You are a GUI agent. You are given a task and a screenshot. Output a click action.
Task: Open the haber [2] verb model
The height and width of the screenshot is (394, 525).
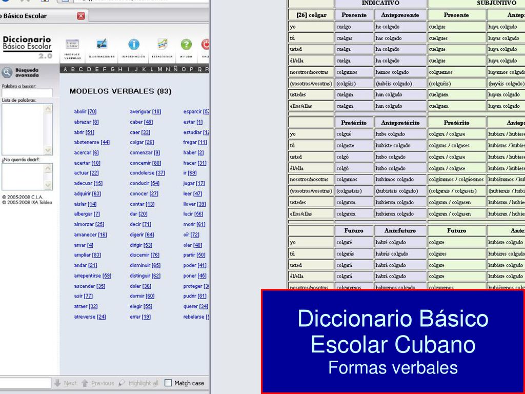point(193,153)
